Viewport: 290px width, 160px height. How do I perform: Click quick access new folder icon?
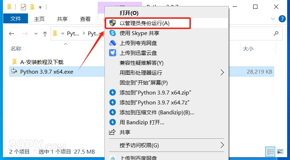tap(32, 7)
